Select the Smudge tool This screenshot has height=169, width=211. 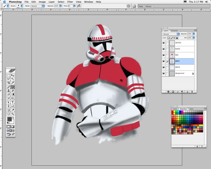[9, 98]
